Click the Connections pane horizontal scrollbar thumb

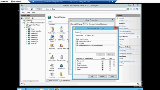[x=31, y=81]
